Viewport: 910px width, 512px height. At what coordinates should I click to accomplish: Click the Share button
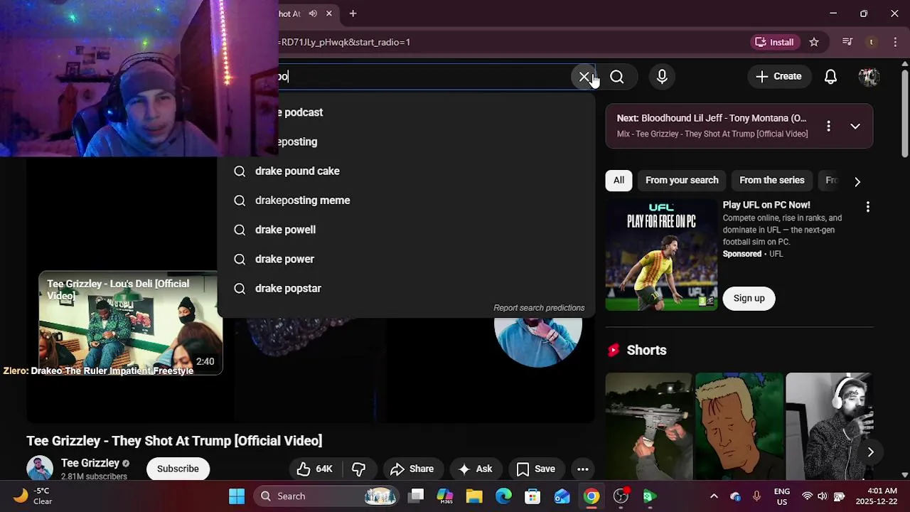(x=412, y=469)
